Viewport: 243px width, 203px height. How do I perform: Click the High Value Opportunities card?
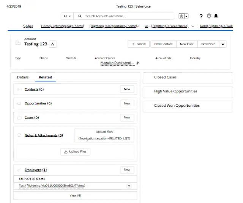188,92
